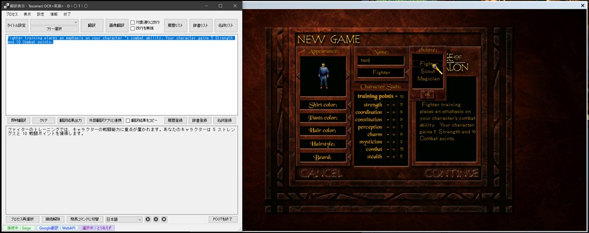Click the stop icon in bottom toolbar
Viewport: 589px width, 233px height.
click(164, 219)
